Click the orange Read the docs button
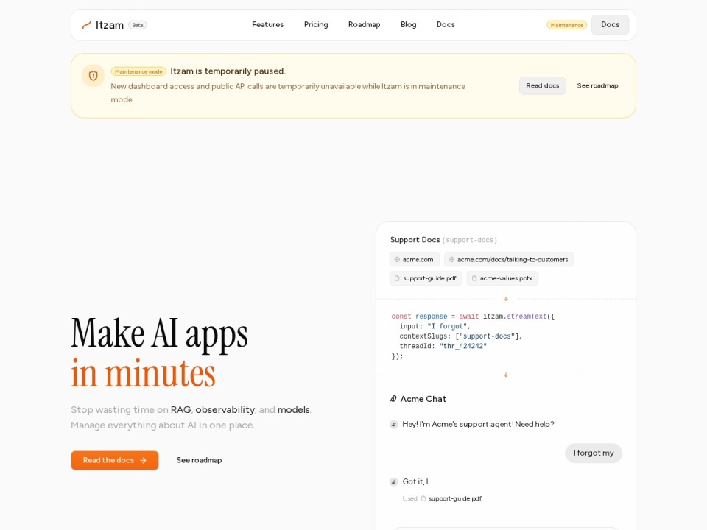Screen dimensions: 707x530 point(115,460)
